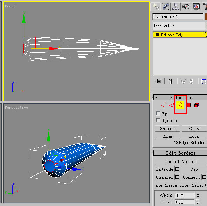Switch to the Modify panel tab

(166, 7)
